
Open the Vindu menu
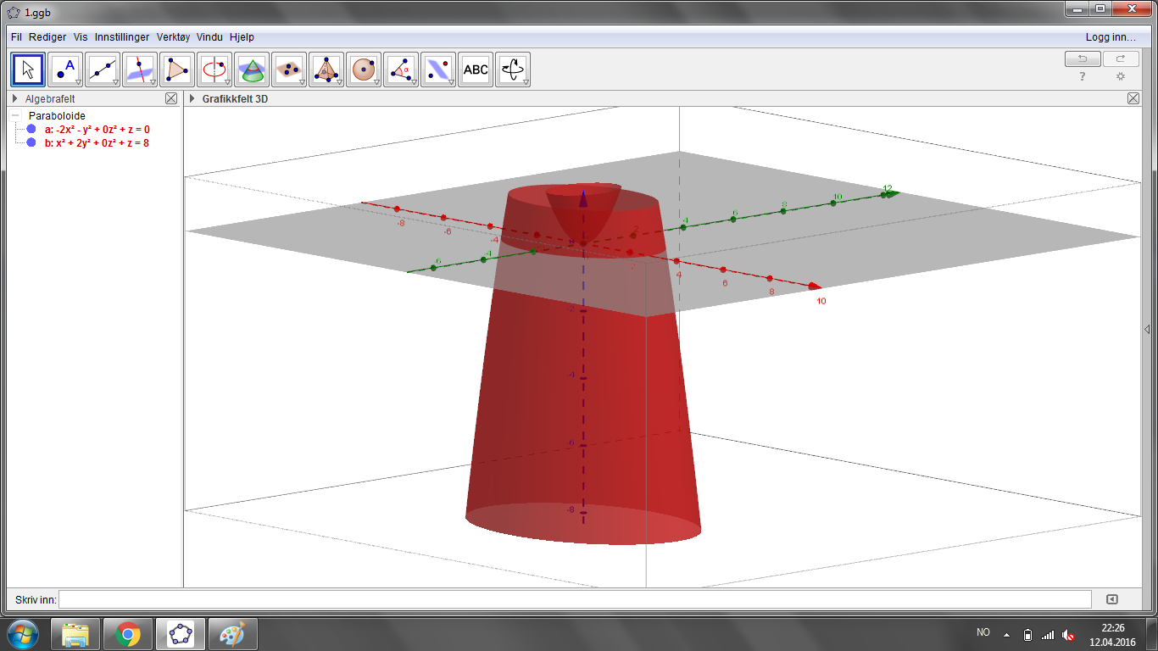(211, 37)
